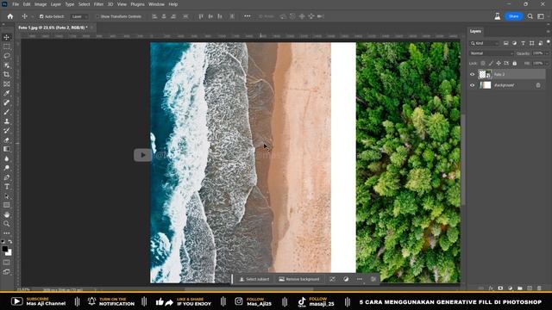This screenshot has height=310, width=552.
Task: Open the Layer menu
Action: (55, 4)
